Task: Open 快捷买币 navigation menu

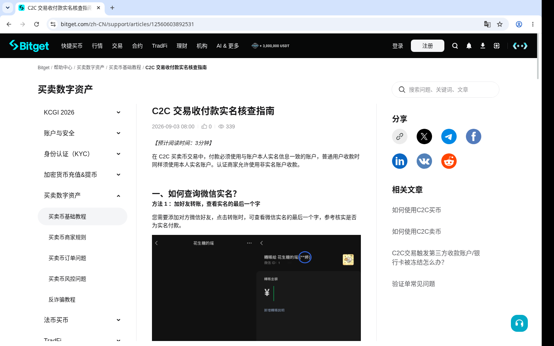Action: (x=72, y=46)
